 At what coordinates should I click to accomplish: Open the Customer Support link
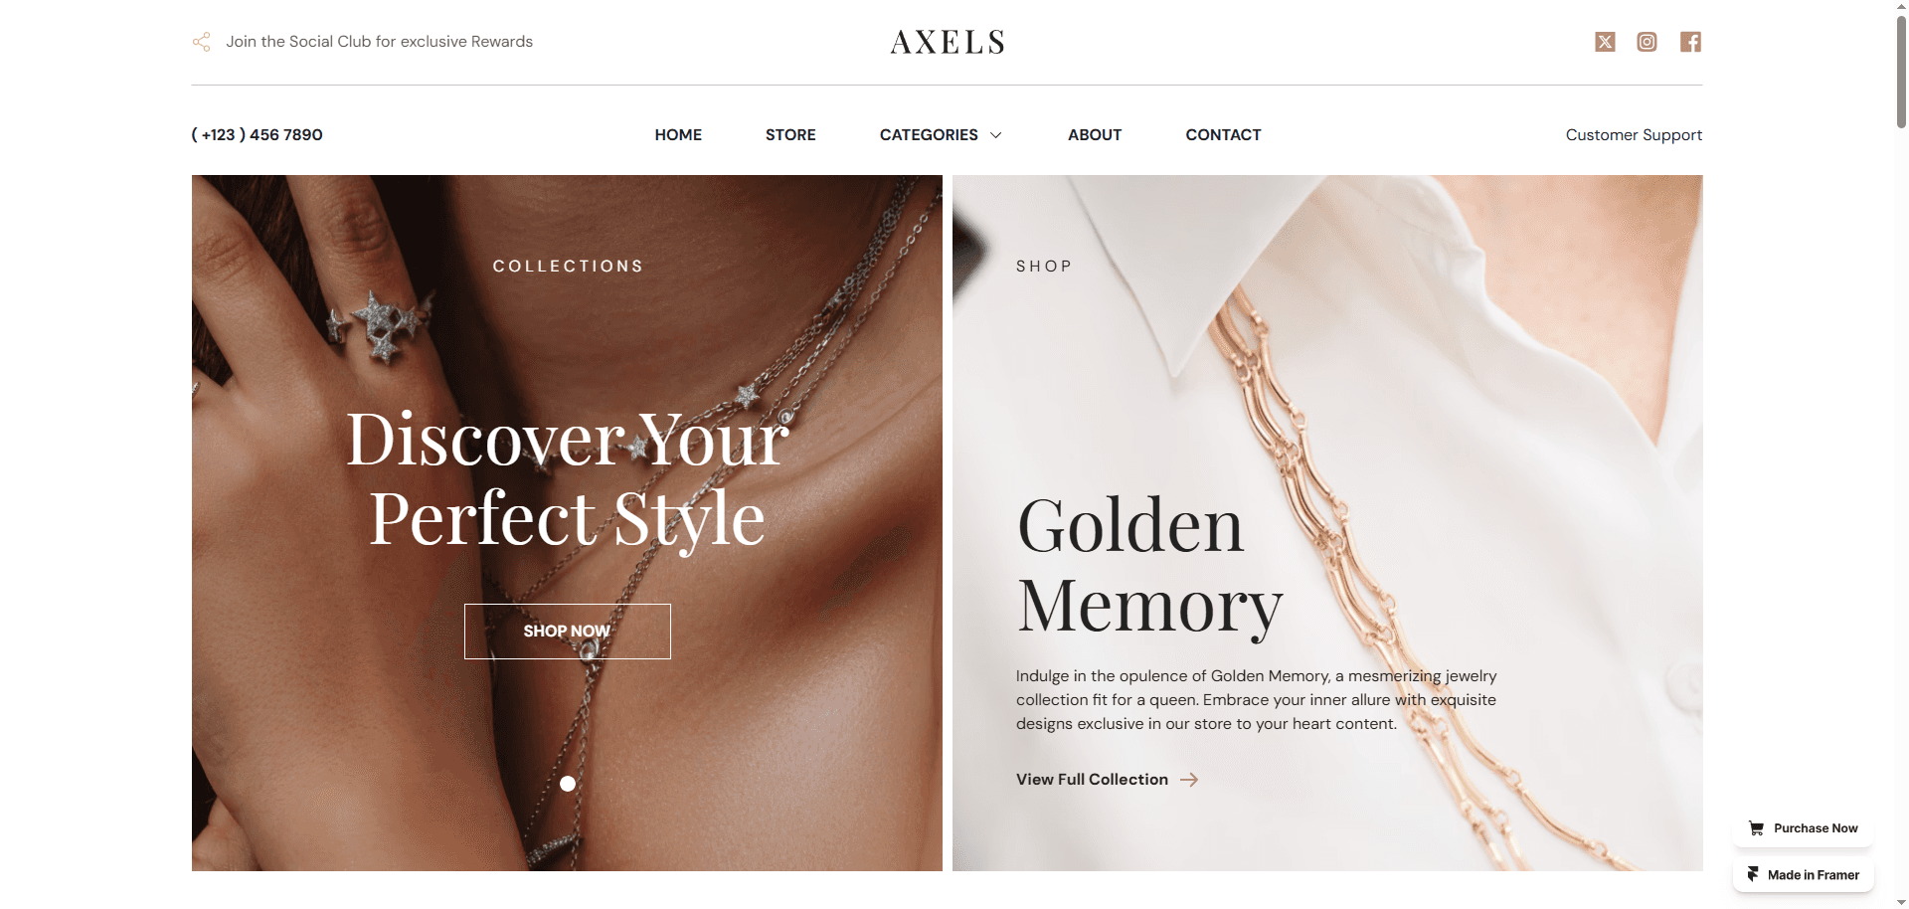1634,135
